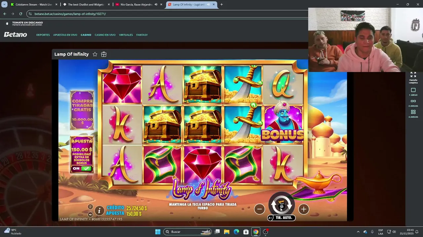This screenshot has height=237, width=423.
Task: Select the 4 JUEGOS layout
Action: tap(413, 114)
